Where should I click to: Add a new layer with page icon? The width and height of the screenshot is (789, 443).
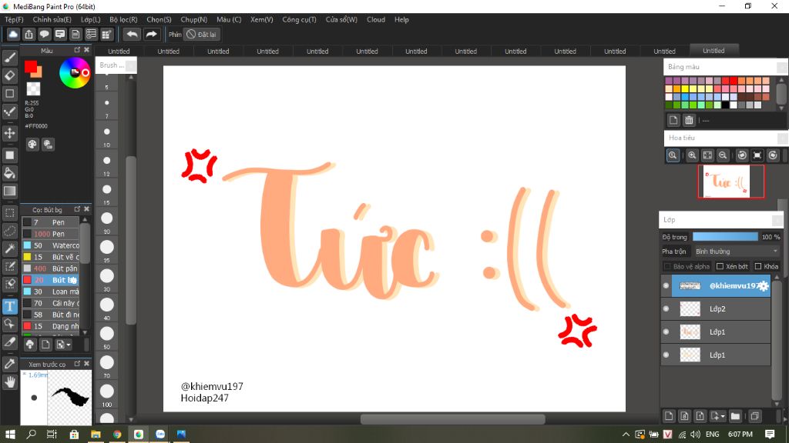pyautogui.click(x=669, y=416)
